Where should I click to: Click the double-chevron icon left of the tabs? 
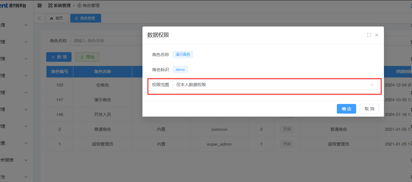39,18
